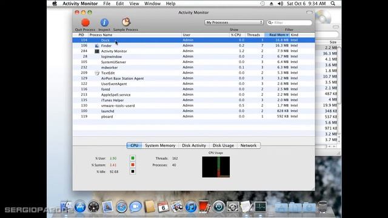Open the Trash in the Dock
The width and height of the screenshot is (388, 218).
pos(323,206)
